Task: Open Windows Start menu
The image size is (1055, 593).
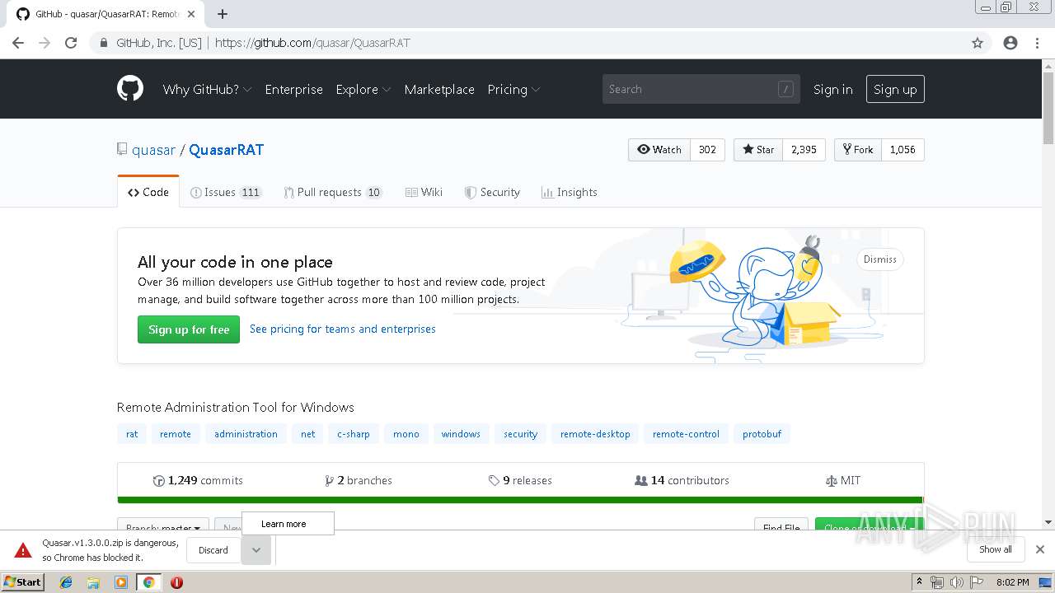Action: pos(23,581)
